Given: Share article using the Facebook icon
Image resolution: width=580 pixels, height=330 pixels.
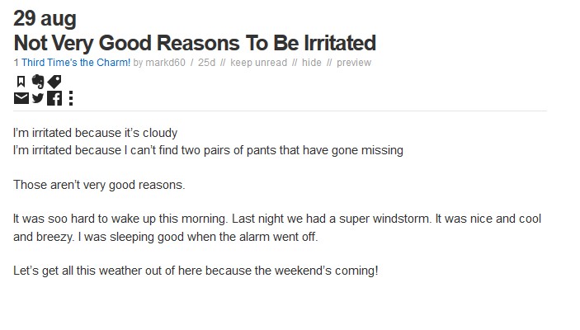Looking at the screenshot, I should (54, 98).
